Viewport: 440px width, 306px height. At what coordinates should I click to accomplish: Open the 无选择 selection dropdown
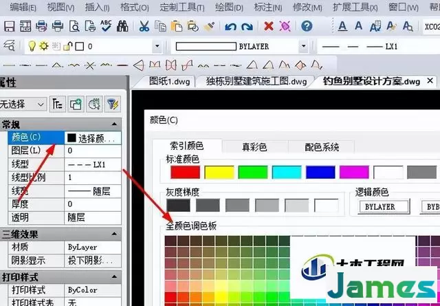[x=23, y=105]
